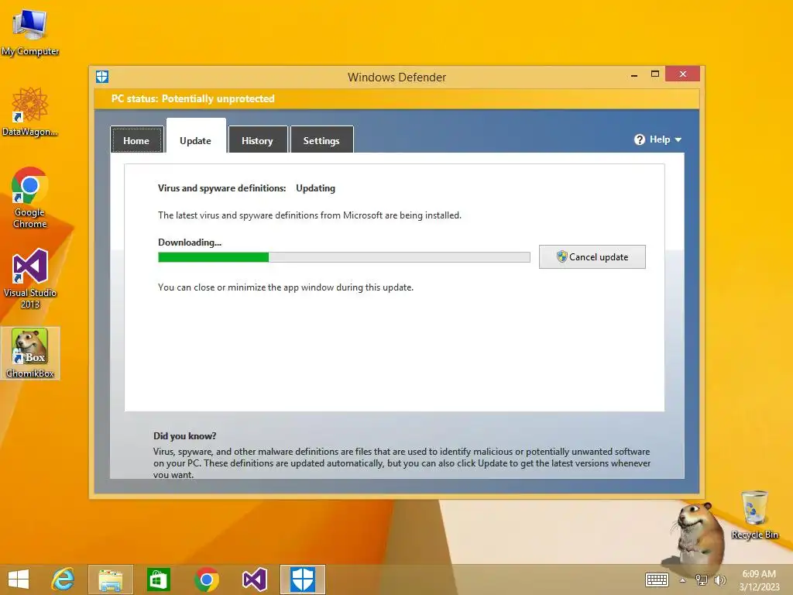
Task: Select the ChomikBox desktop shortcut
Action: (30, 353)
